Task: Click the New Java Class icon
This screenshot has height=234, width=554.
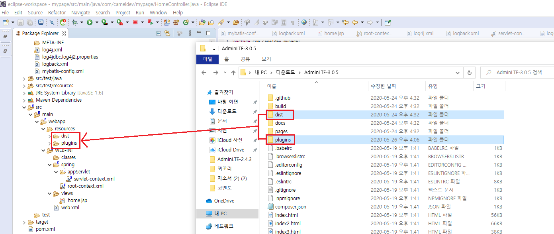Action: 186,22
